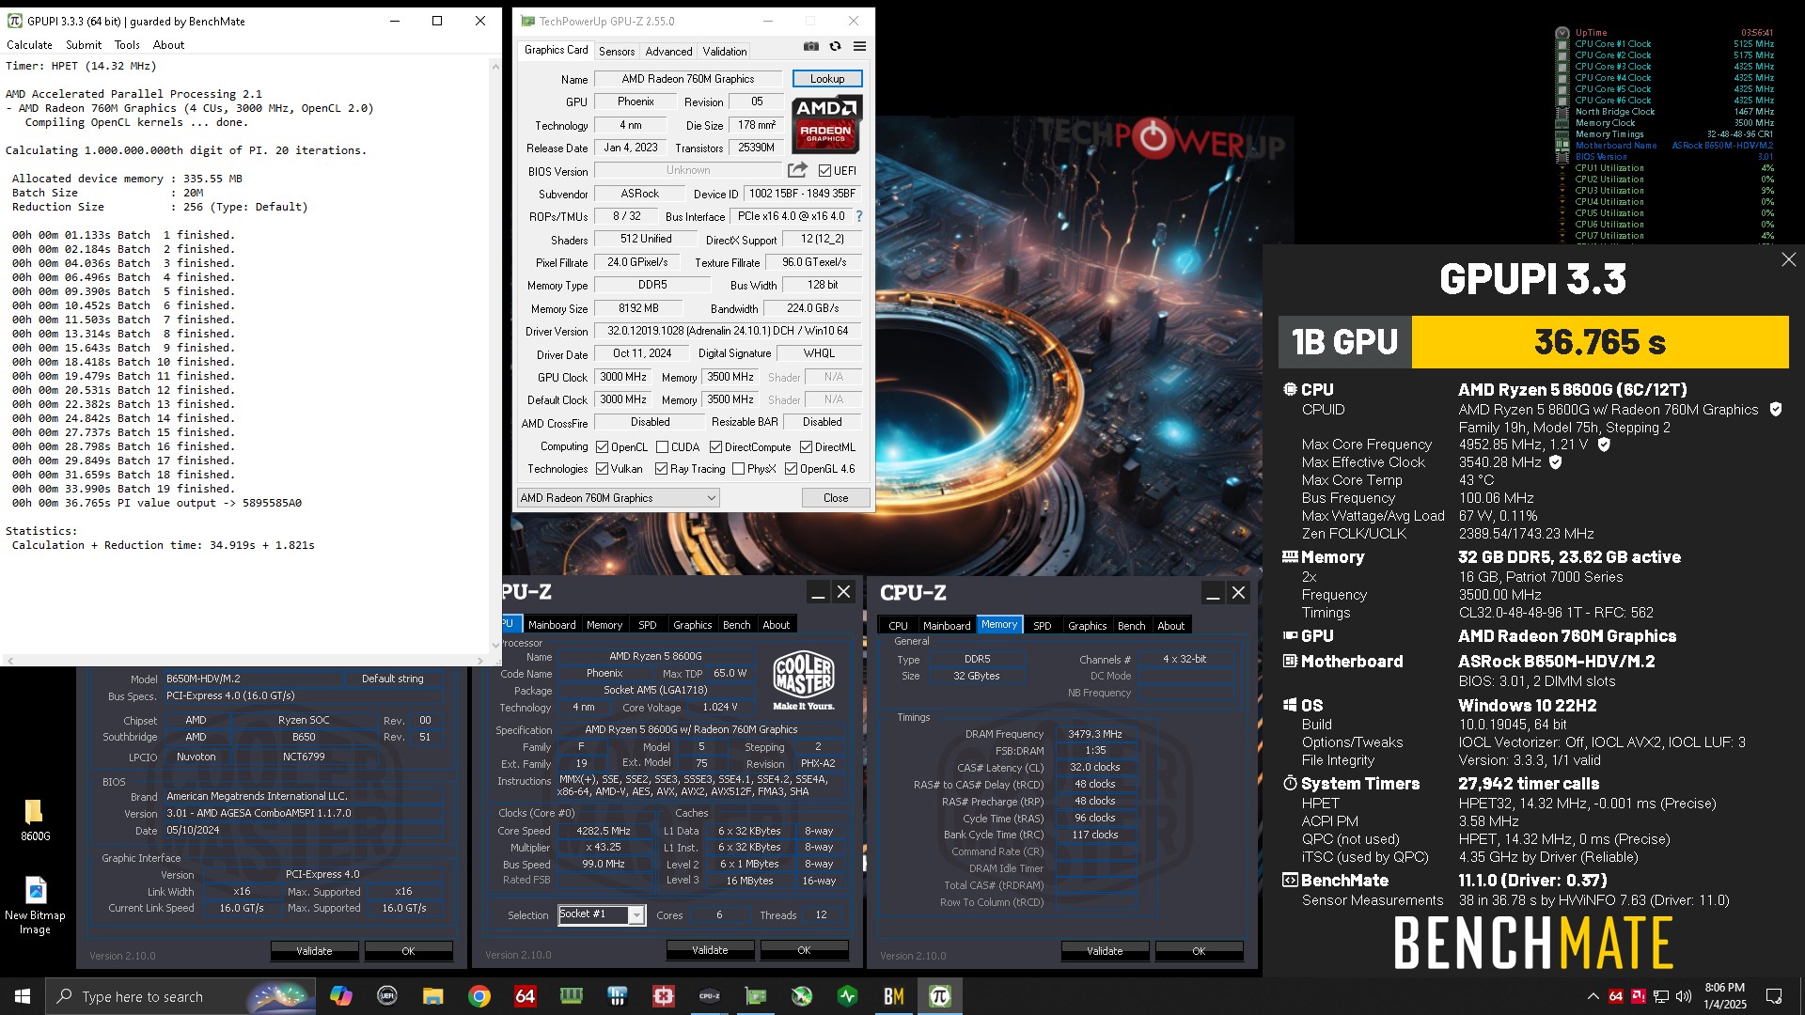The height and width of the screenshot is (1015, 1805).
Task: Click Validate in the Mainboard CPU-Z window
Action: coord(314,951)
